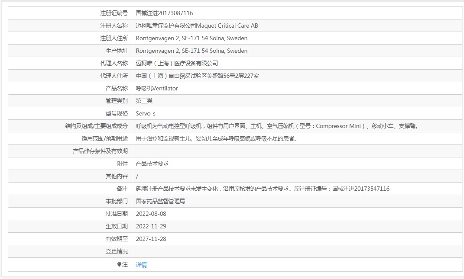Click the 结构及组成/主要组成成分 label
This screenshot has height=279, width=464.
click(97, 126)
